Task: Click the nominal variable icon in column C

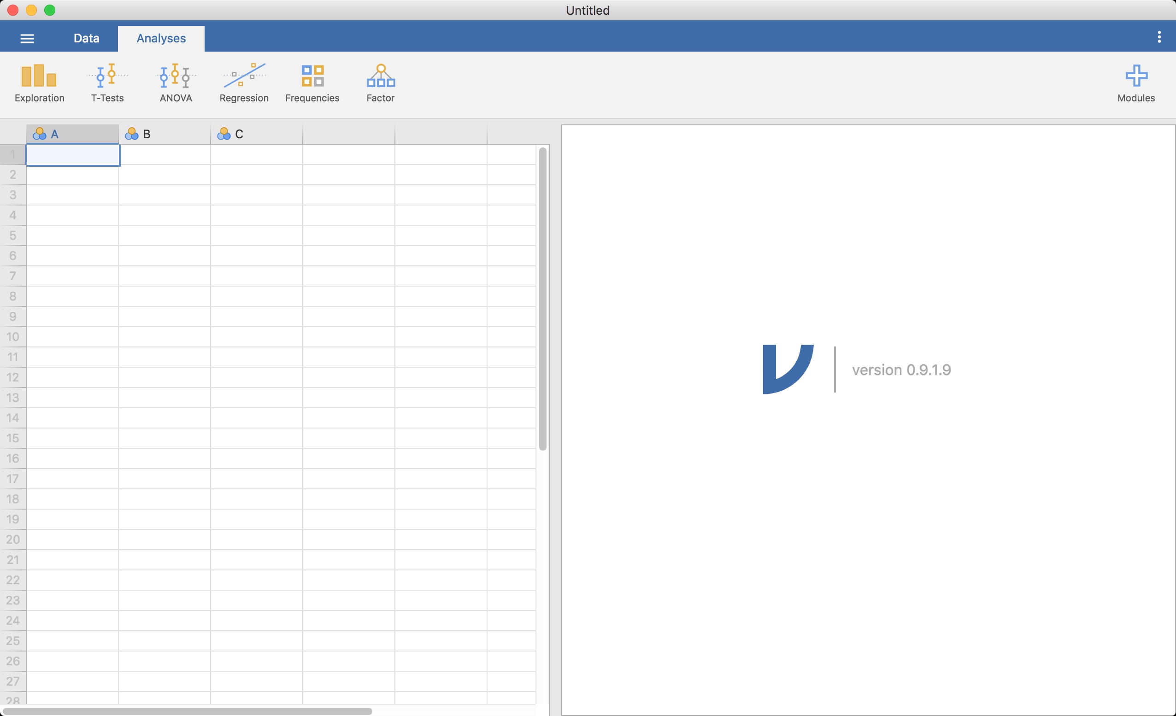Action: [223, 134]
